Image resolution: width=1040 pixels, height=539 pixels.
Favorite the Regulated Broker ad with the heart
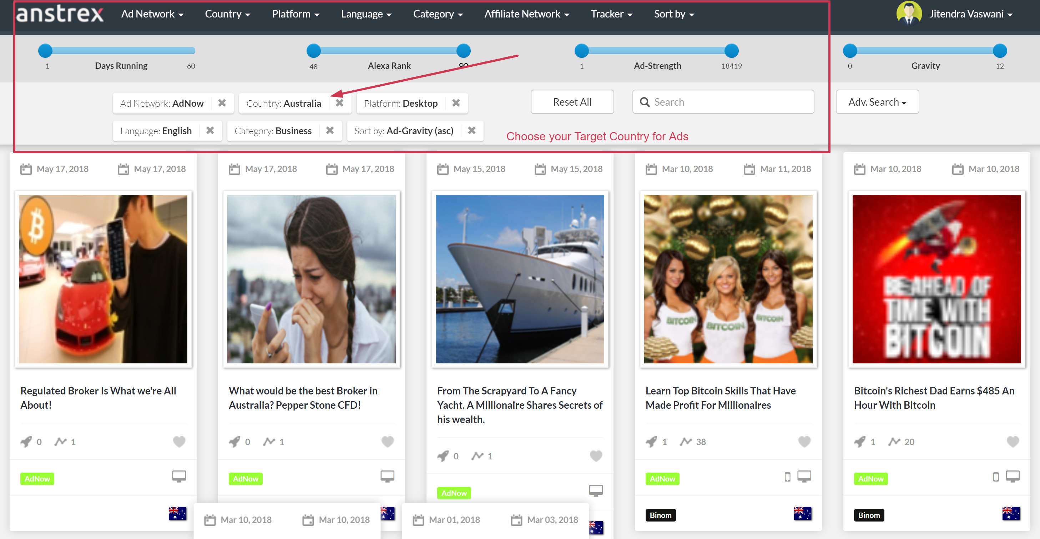[x=179, y=442]
